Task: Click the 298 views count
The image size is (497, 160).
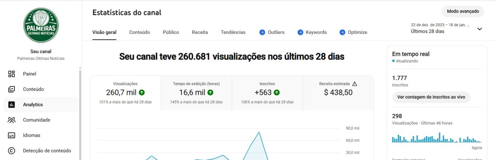Action: (397, 116)
